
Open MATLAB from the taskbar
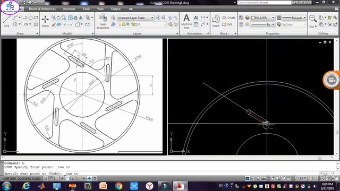41,186
